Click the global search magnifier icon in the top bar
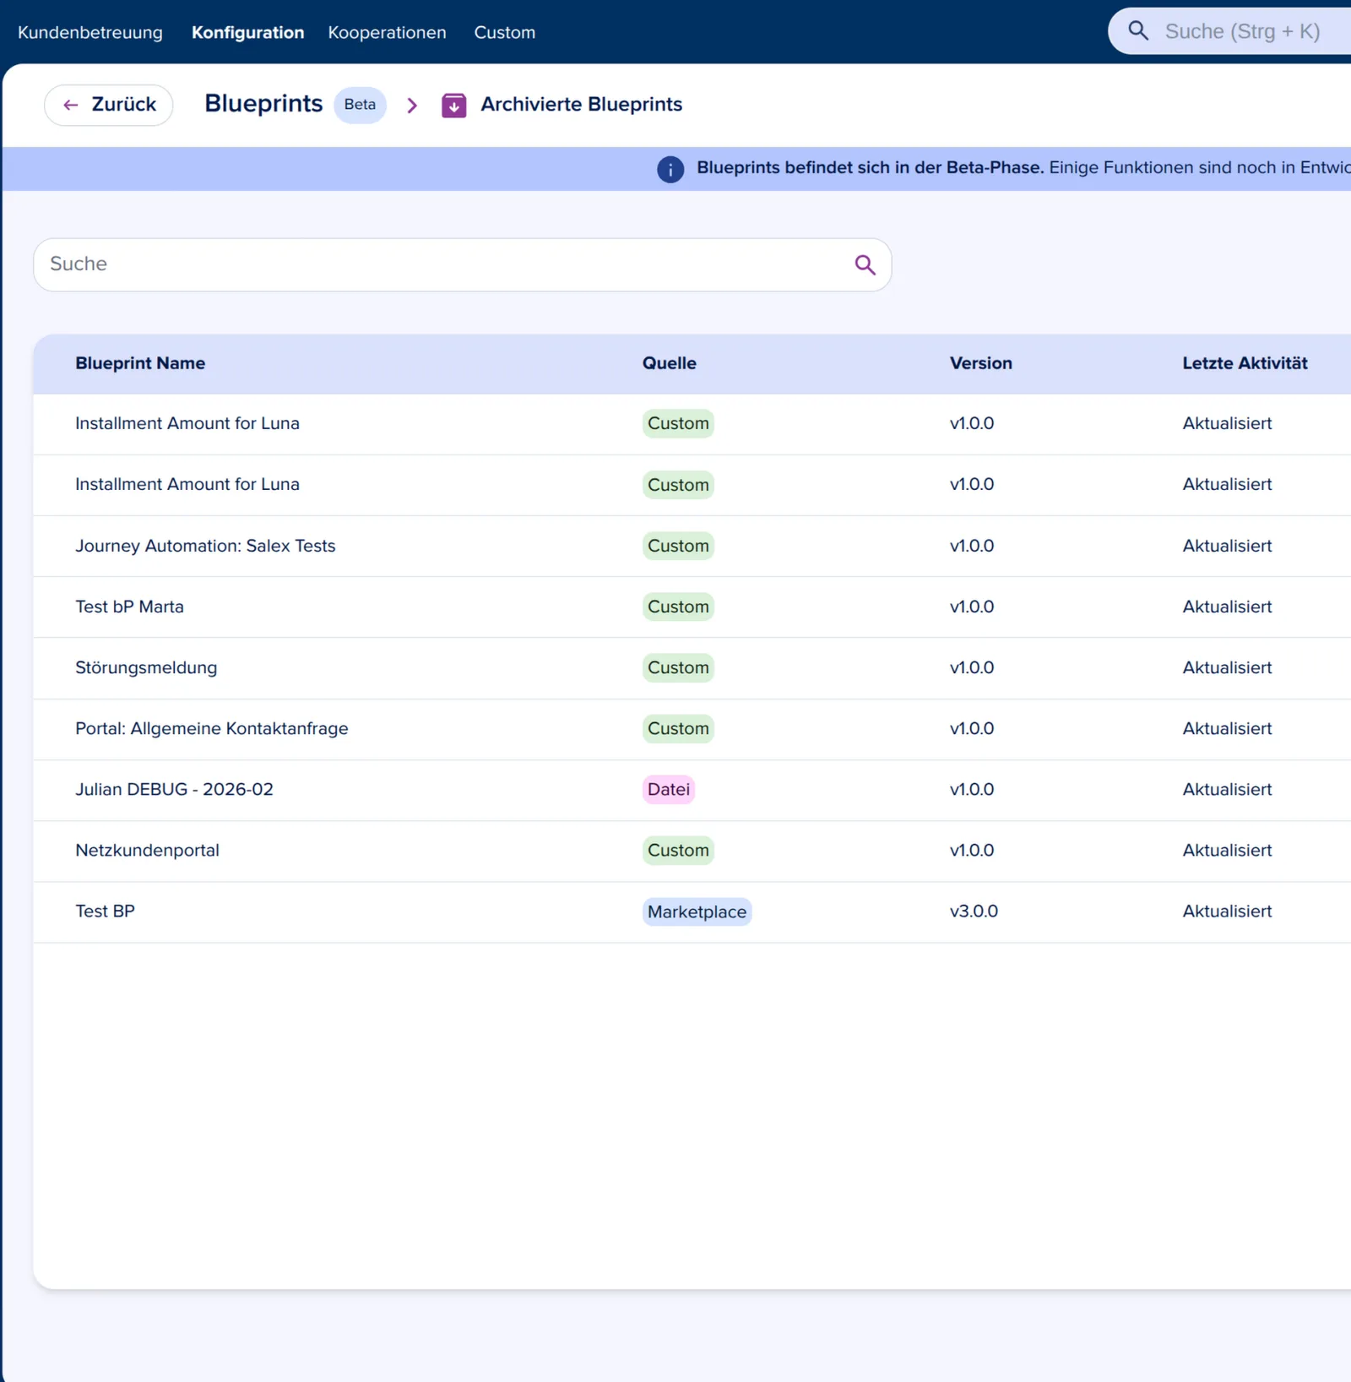 (1138, 31)
